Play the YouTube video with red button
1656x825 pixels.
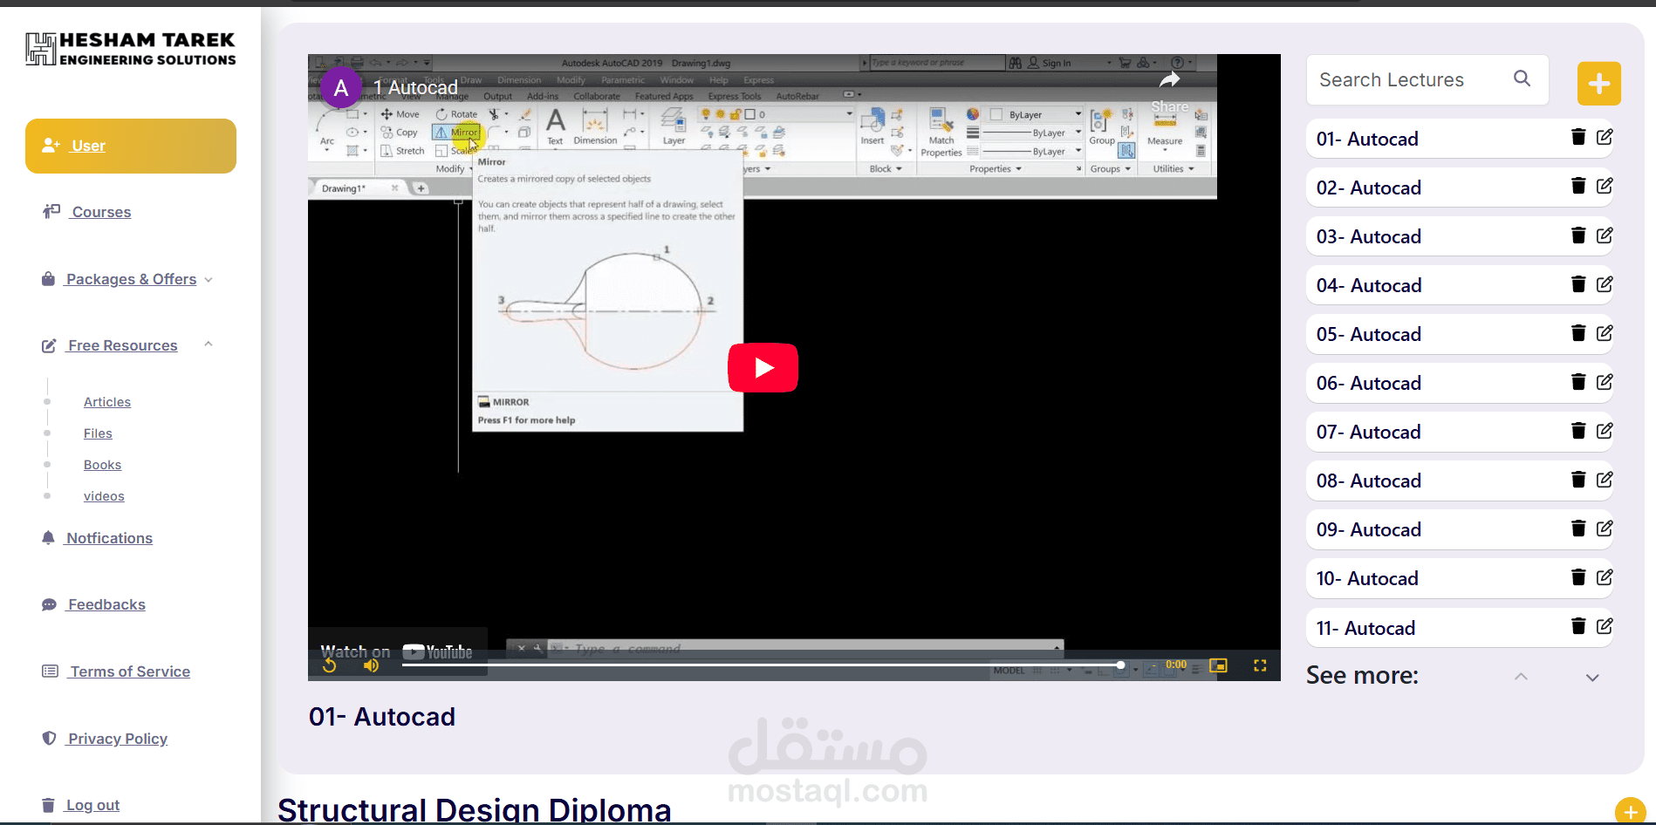pos(763,367)
